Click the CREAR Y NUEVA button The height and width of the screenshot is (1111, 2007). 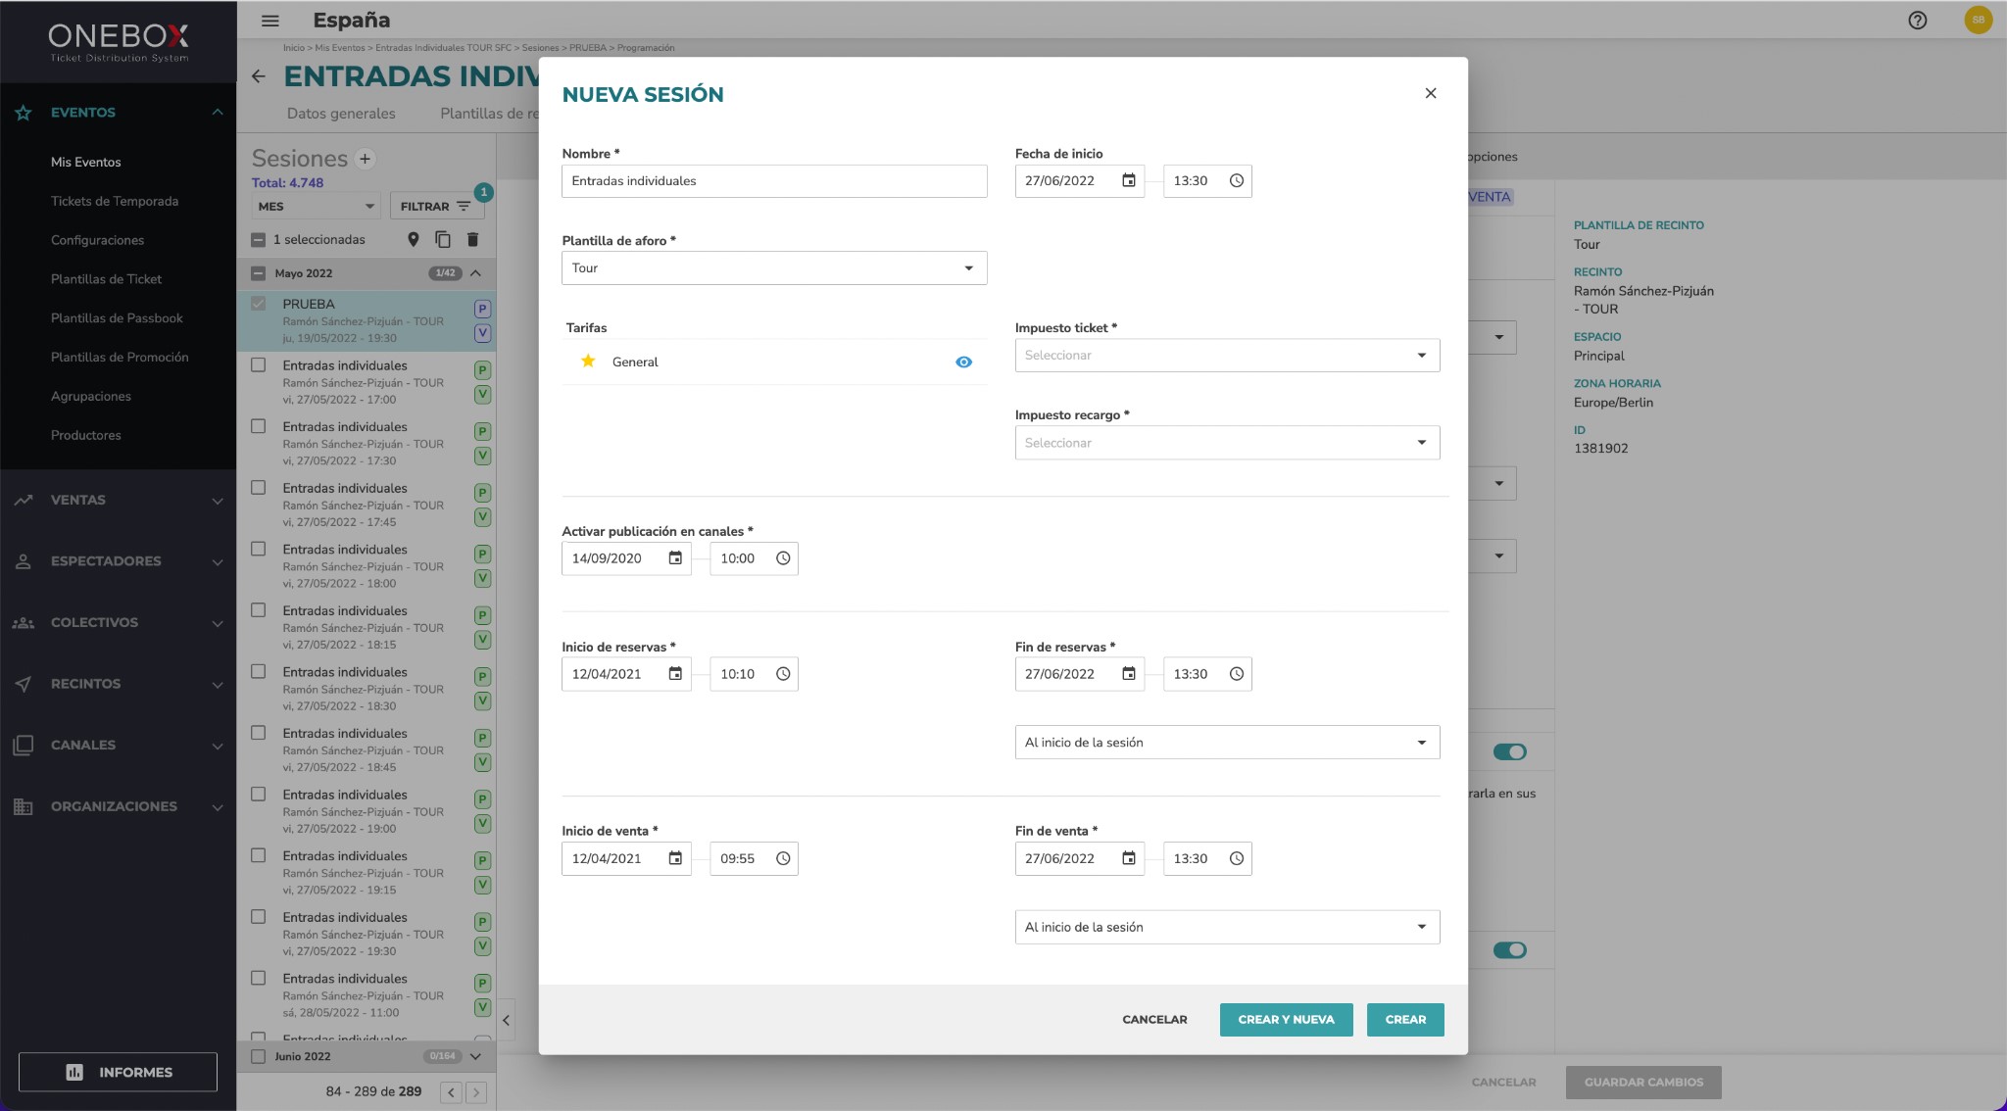click(1286, 1020)
